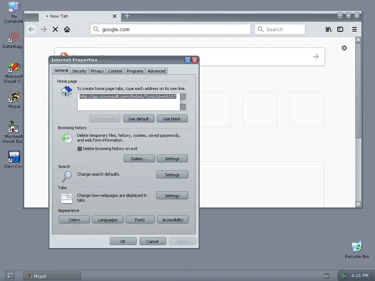The height and width of the screenshot is (281, 375).
Task: Click the search go arrow on new tab page
Action: 316,57
